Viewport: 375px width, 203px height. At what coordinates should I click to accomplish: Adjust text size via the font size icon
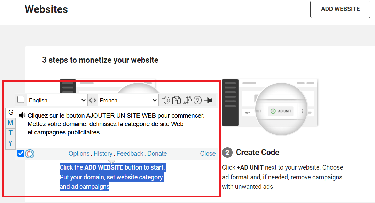(x=187, y=100)
